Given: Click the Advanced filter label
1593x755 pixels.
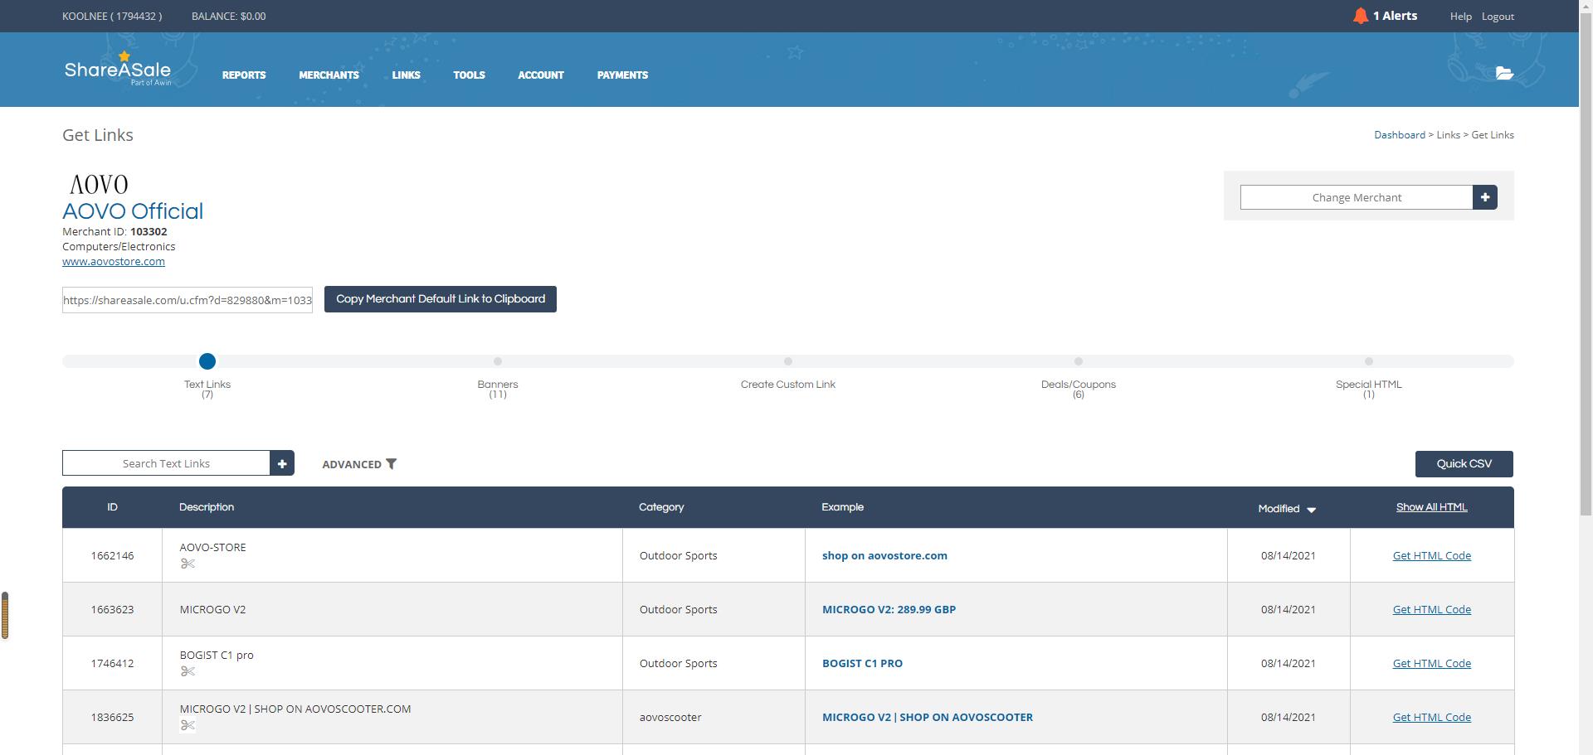Looking at the screenshot, I should coord(352,464).
